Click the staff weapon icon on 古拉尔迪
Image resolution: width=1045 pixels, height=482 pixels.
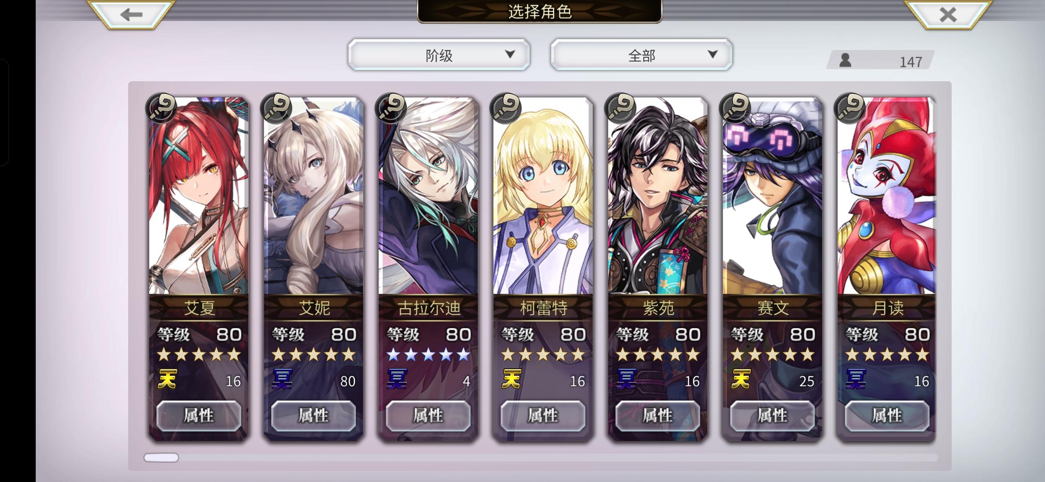point(391,108)
